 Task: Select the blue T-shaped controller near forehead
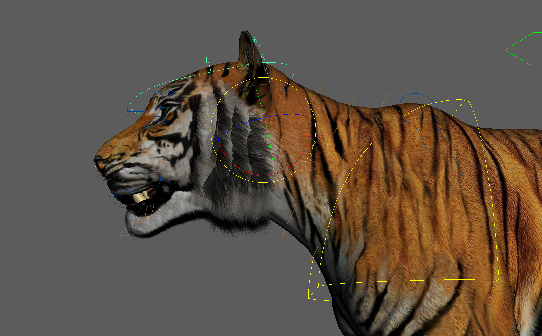(128, 110)
